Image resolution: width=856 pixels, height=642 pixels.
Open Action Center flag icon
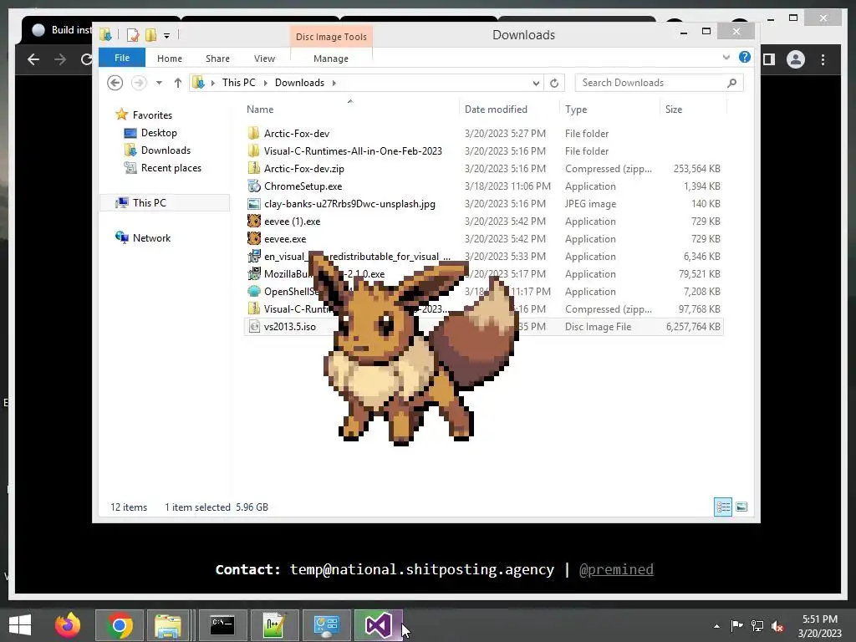tap(736, 625)
